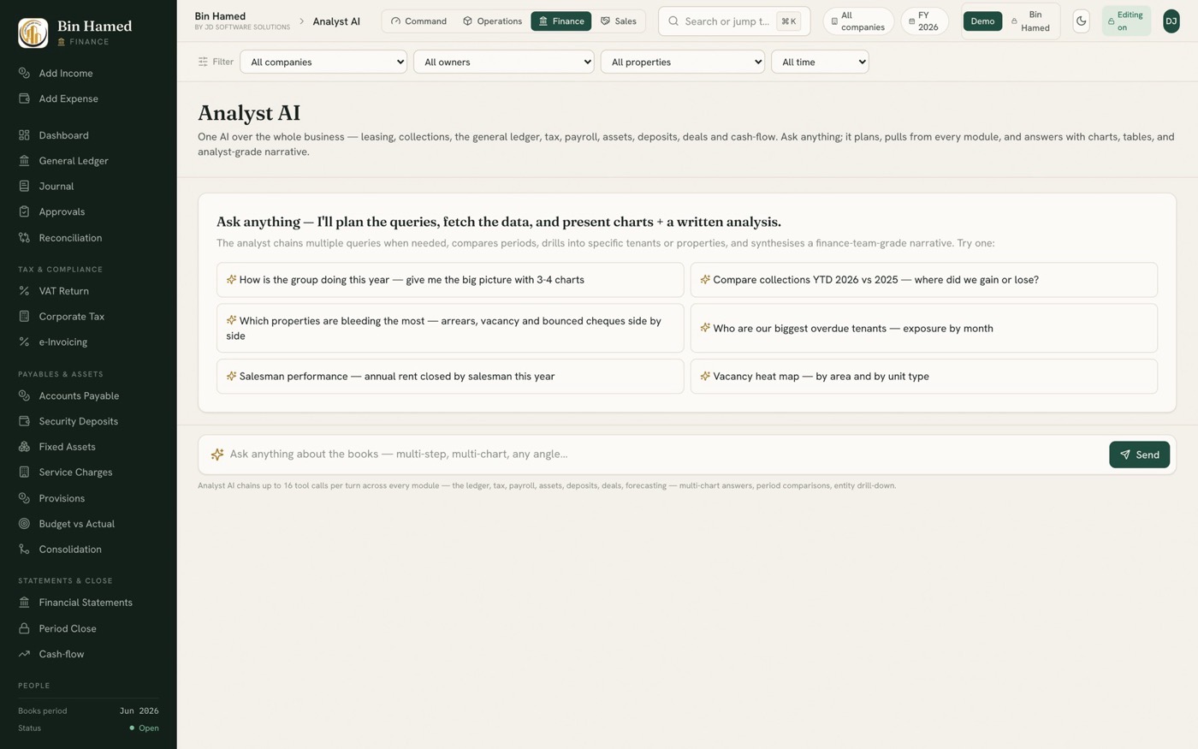
Task: Click the Jun 2026 books period value
Action: [x=139, y=711]
